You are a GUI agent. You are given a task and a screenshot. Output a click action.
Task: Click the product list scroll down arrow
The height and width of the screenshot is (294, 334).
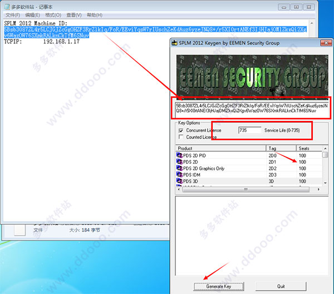325,183
